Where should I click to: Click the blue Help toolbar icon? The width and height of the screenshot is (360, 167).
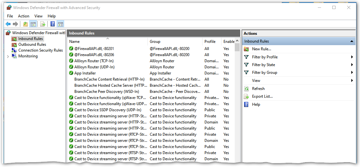coord(52,24)
